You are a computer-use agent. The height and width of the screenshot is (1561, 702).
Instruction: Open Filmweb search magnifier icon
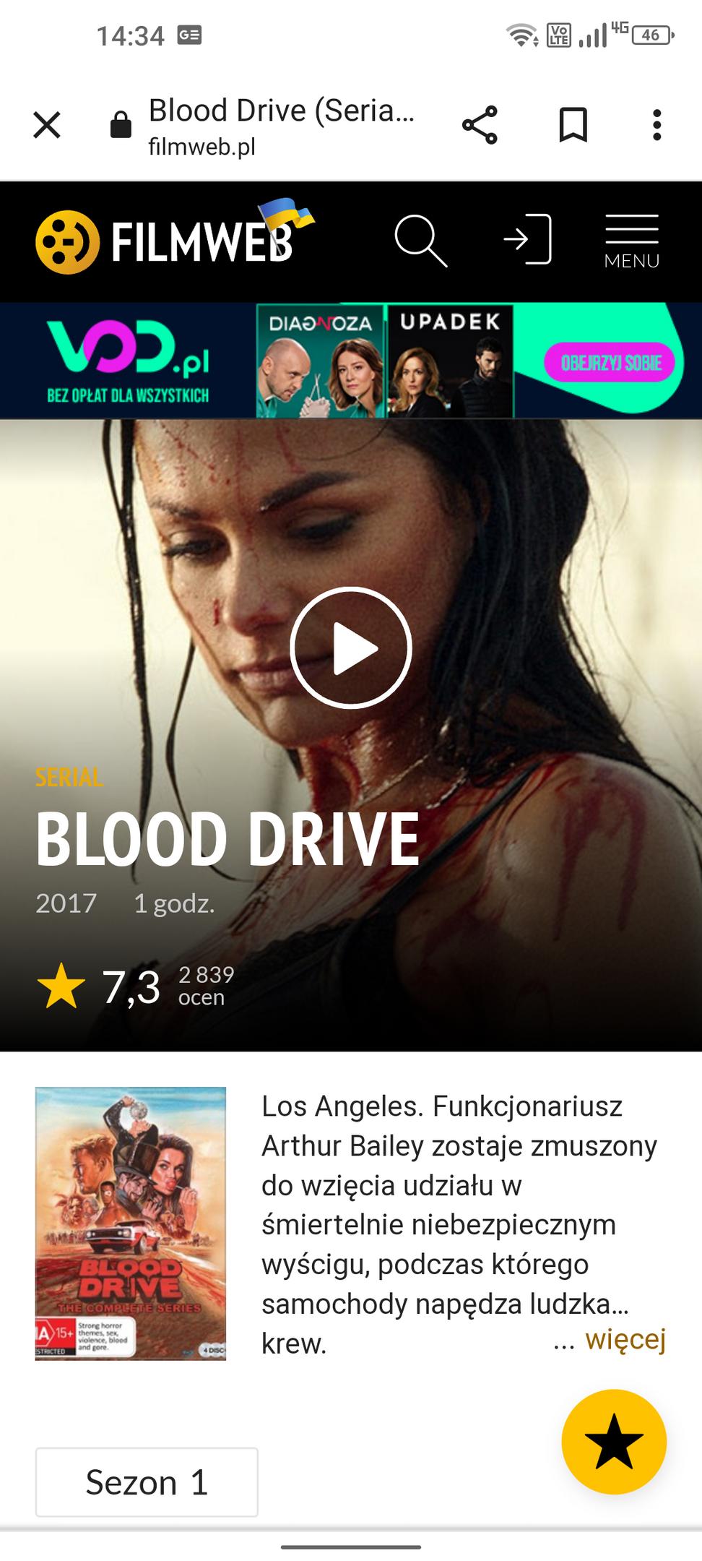click(421, 241)
